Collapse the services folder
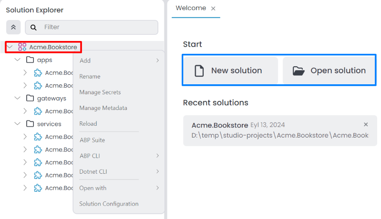 (x=18, y=124)
